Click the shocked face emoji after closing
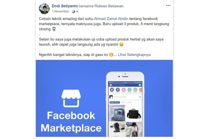209x139 pixels. point(54,29)
